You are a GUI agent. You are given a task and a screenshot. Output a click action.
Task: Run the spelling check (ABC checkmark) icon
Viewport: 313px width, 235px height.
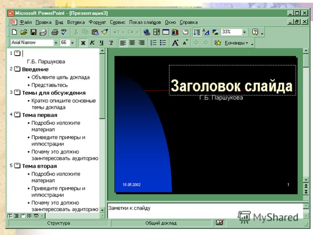(64, 32)
